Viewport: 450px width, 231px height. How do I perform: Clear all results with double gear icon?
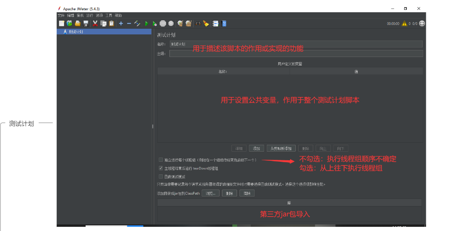(188, 24)
